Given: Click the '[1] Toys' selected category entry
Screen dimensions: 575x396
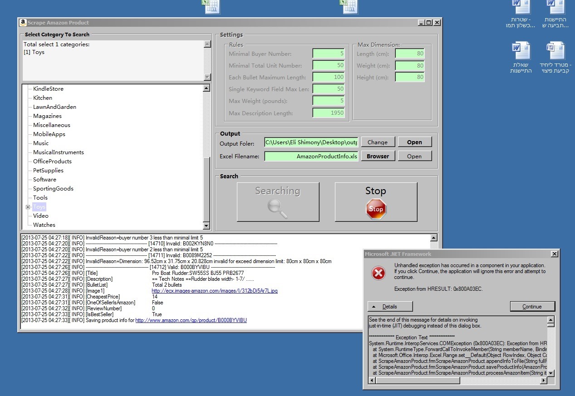Looking at the screenshot, I should 34,52.
